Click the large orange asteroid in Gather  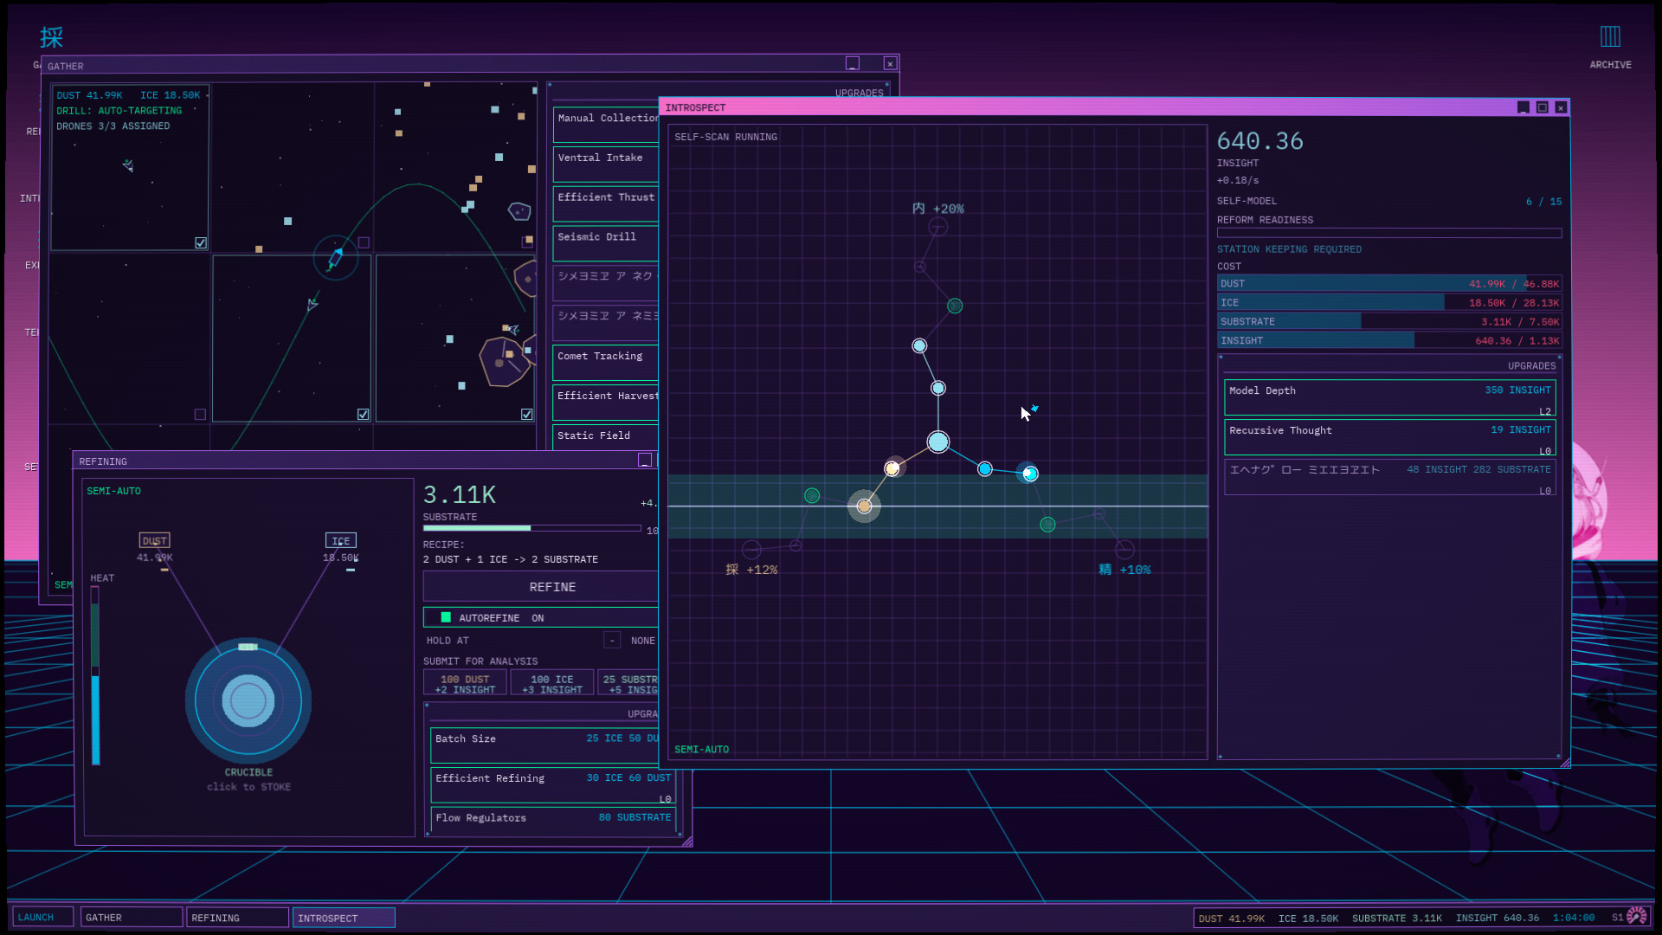coord(505,361)
